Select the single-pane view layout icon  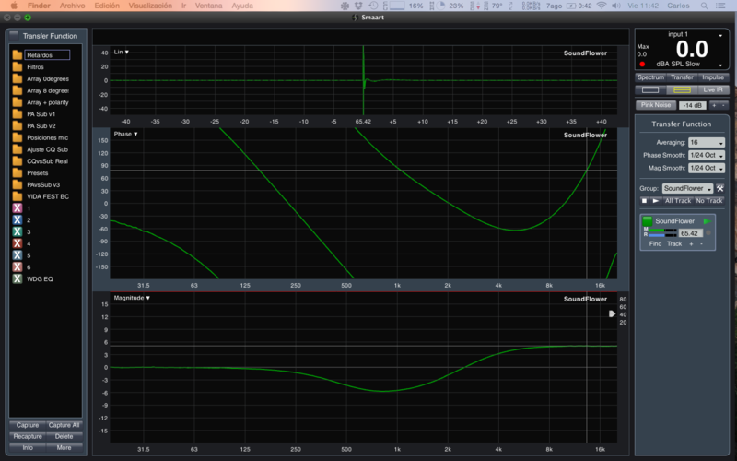point(650,89)
